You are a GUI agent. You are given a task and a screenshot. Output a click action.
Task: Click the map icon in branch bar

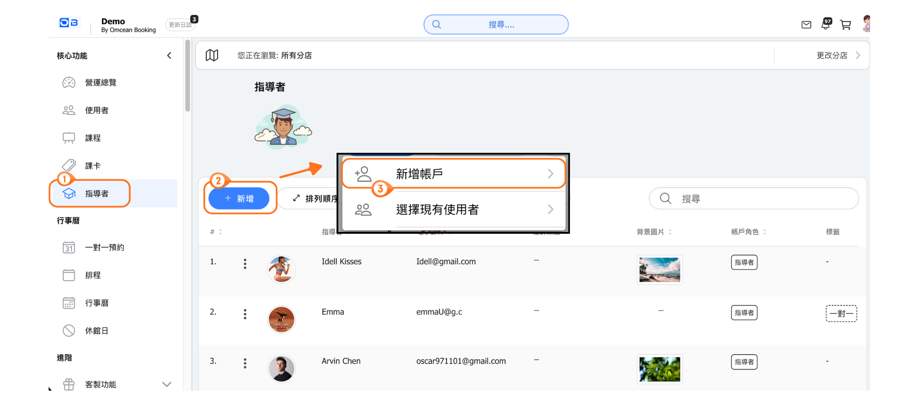coord(212,56)
